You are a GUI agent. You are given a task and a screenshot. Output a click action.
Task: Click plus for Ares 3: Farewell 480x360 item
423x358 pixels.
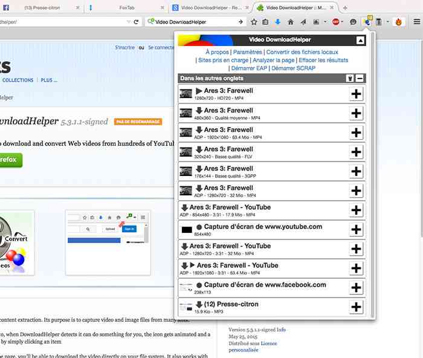pos(356,113)
